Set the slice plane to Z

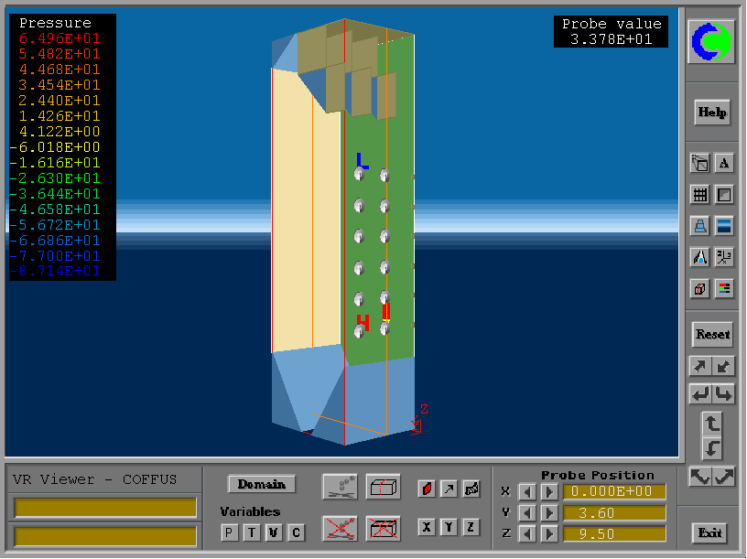coord(471,527)
